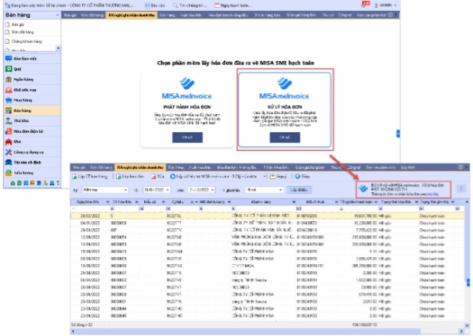473x336 pixels.
Task: Open the ADMIN user dropdown
Action: click(453, 5)
